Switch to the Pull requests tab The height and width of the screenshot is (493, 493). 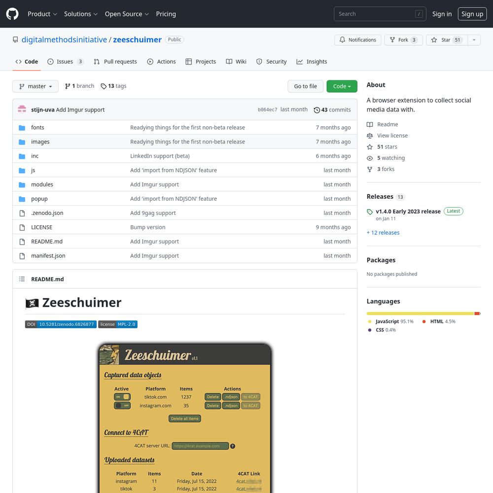click(x=115, y=62)
